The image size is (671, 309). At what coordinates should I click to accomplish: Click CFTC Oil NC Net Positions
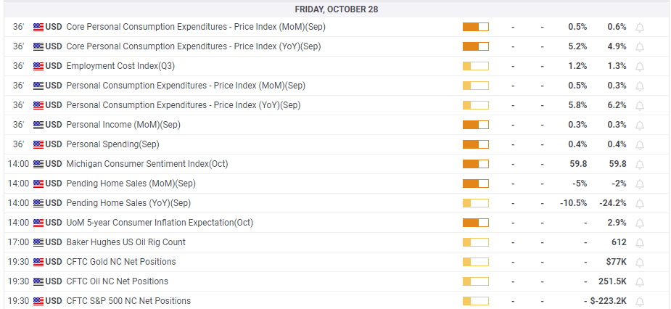117,281
